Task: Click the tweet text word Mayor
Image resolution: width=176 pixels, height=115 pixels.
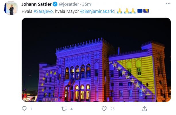Action: coord(73,11)
